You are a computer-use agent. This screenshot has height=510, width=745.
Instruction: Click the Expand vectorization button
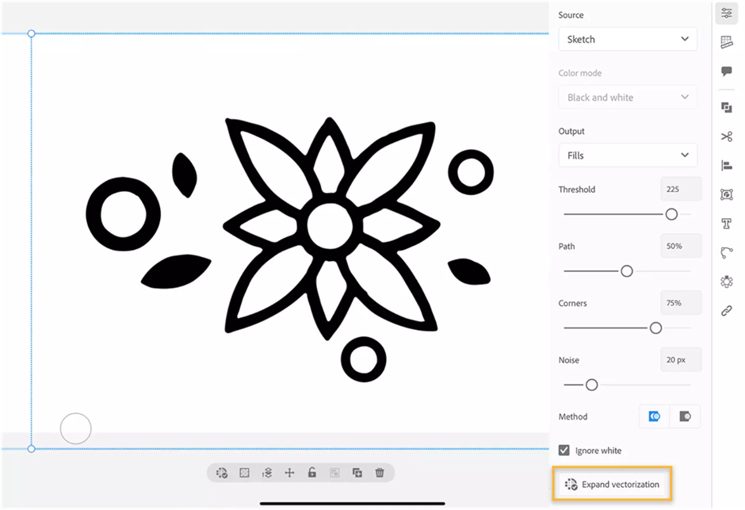(612, 484)
